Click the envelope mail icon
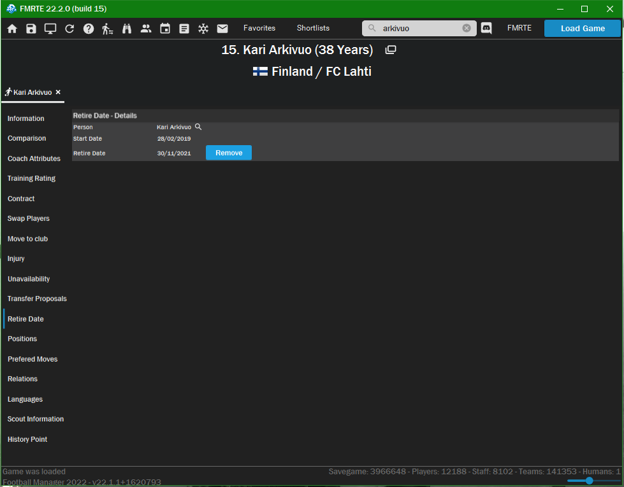This screenshot has height=487, width=624. (x=222, y=29)
